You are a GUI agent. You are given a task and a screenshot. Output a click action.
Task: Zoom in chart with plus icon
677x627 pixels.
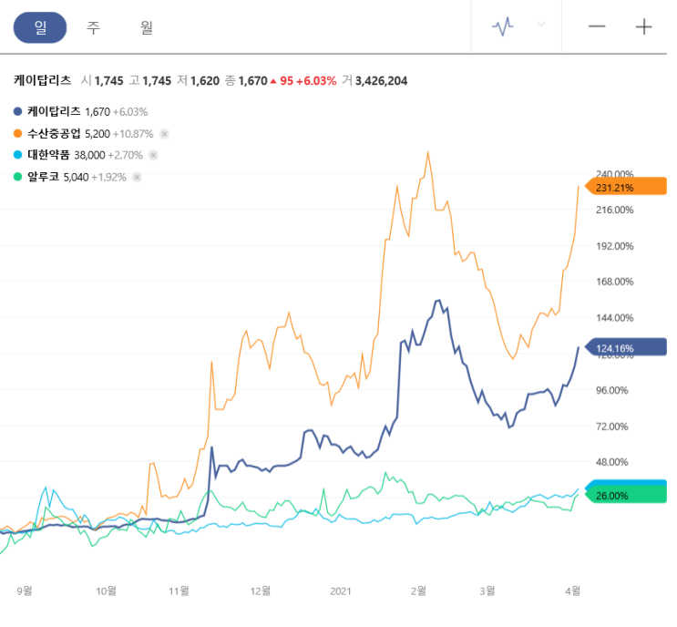pos(644,26)
